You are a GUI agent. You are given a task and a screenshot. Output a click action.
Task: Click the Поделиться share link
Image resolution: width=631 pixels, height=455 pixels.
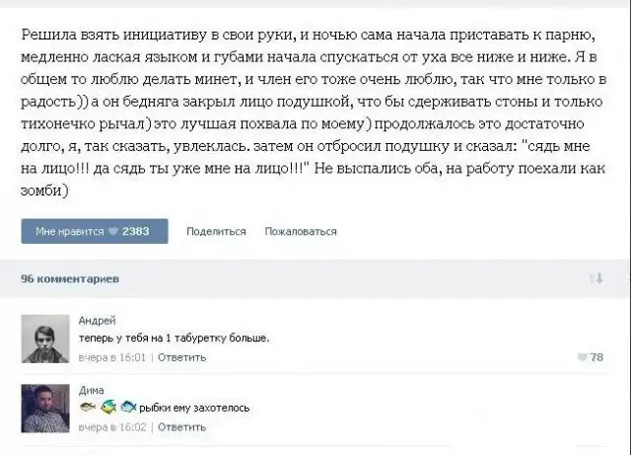[x=216, y=232]
